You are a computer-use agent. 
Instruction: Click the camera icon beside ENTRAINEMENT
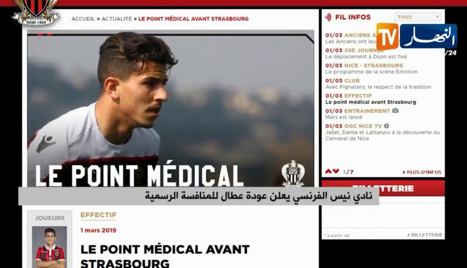point(395,111)
